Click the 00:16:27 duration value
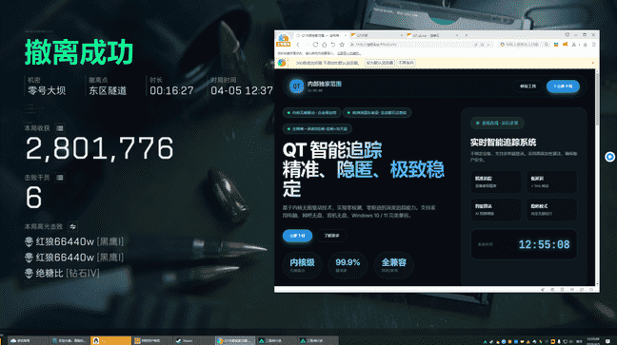Image resolution: width=617 pixels, height=345 pixels. point(171,91)
